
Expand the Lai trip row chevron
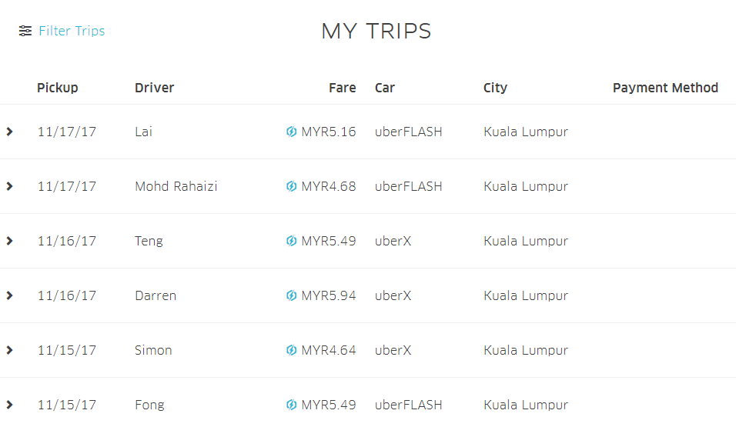click(x=9, y=132)
